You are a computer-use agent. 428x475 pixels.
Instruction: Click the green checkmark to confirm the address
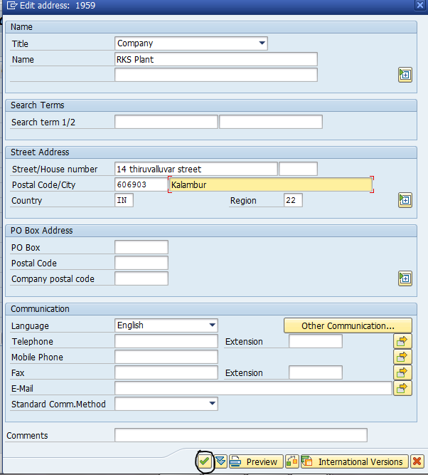coord(205,461)
